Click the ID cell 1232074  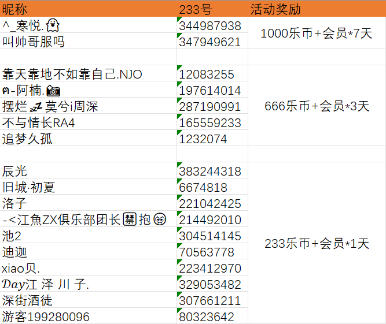tap(212, 138)
